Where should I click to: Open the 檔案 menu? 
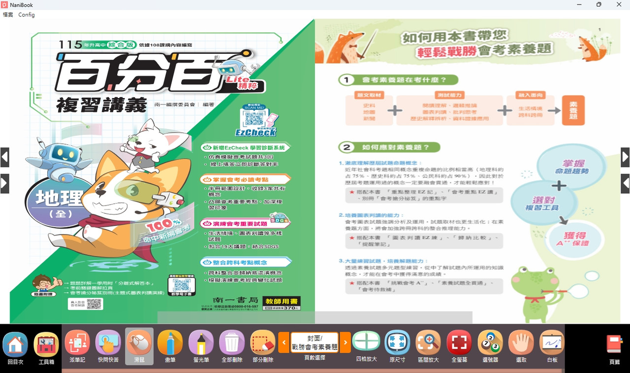8,15
